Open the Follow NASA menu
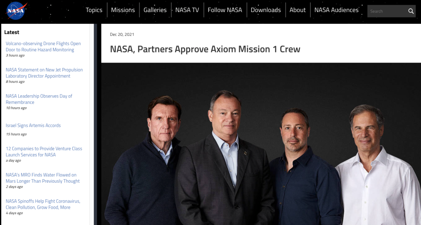 click(225, 10)
